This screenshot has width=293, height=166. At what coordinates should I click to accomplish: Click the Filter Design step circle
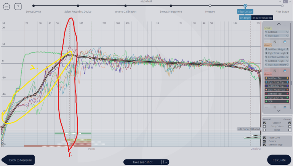(245, 6)
